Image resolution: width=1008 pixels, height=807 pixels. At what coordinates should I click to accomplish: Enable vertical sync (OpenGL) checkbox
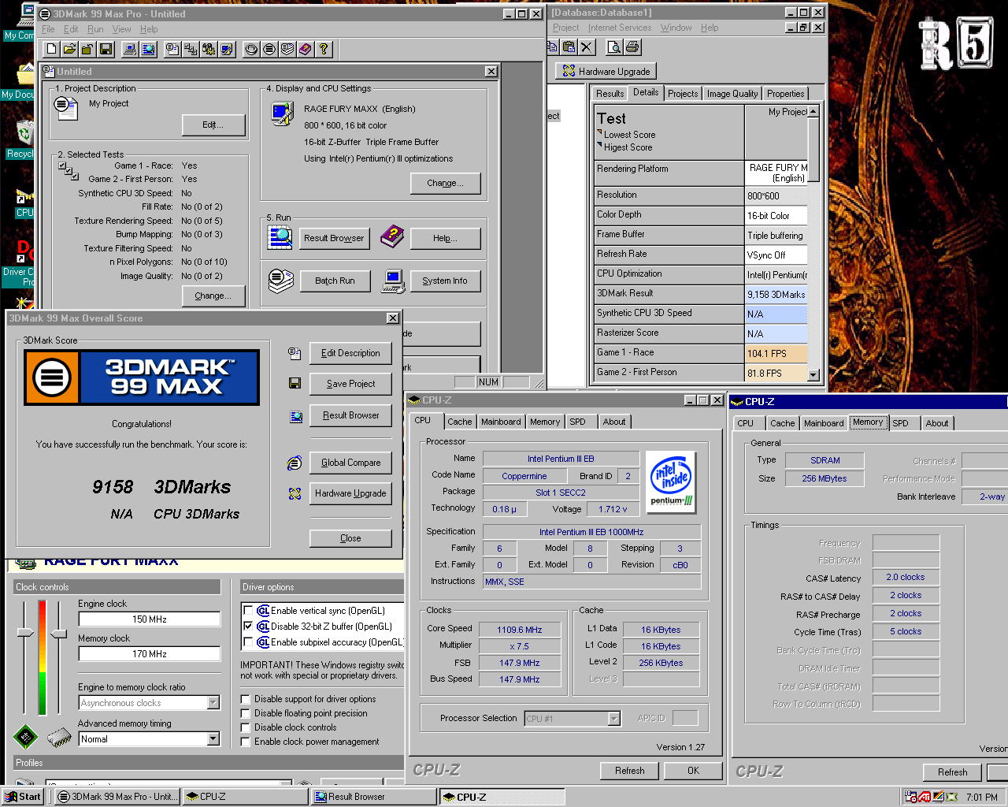(248, 611)
